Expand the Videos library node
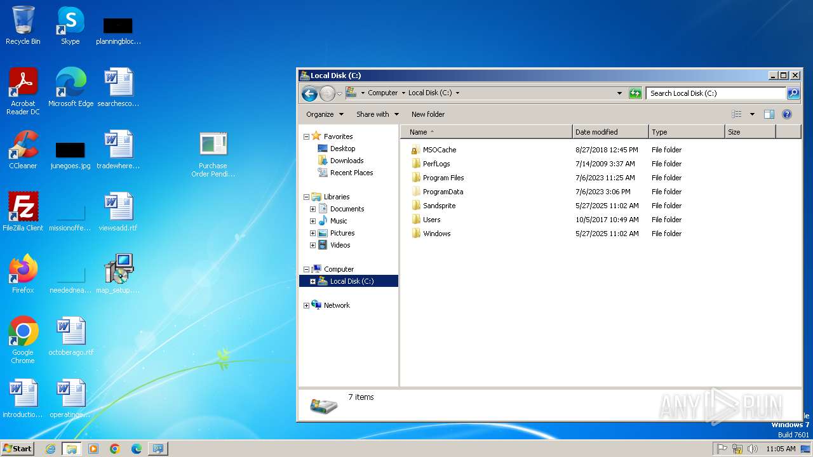The width and height of the screenshot is (813, 457). (x=312, y=245)
